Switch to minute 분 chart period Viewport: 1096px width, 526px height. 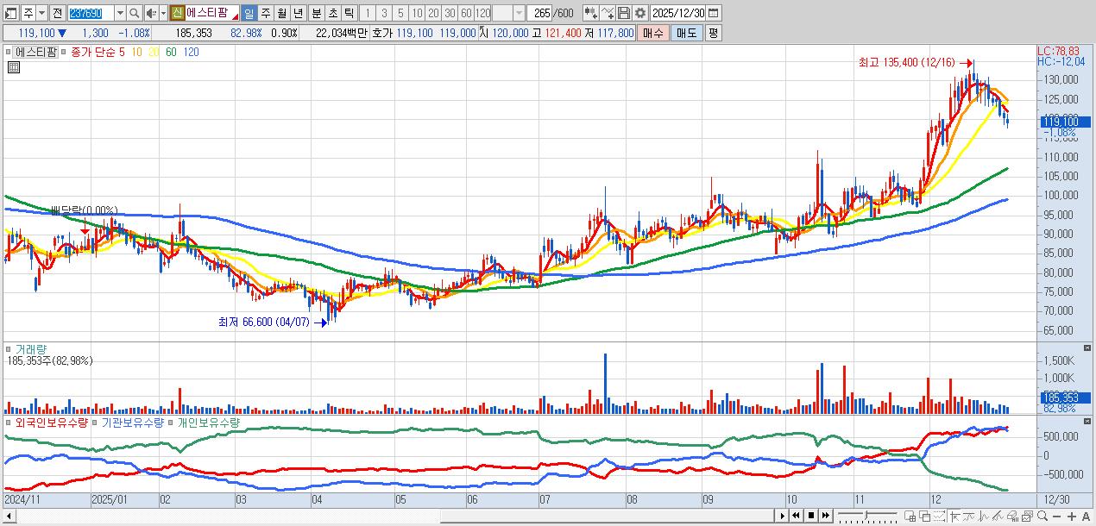tap(316, 13)
